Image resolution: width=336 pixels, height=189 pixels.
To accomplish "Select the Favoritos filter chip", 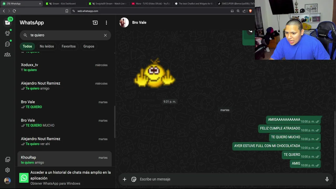I will [x=69, y=46].
